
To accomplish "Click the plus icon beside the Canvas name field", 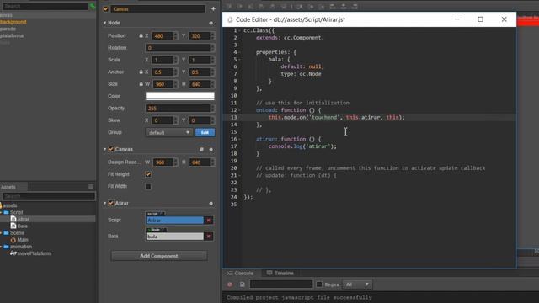I will click(x=213, y=9).
